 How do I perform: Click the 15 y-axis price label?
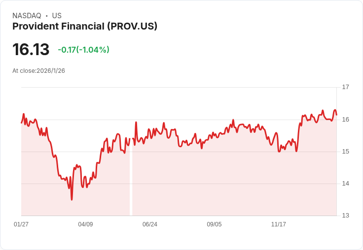click(x=345, y=152)
